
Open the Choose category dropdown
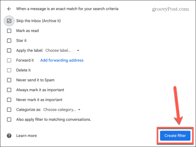point(62,110)
